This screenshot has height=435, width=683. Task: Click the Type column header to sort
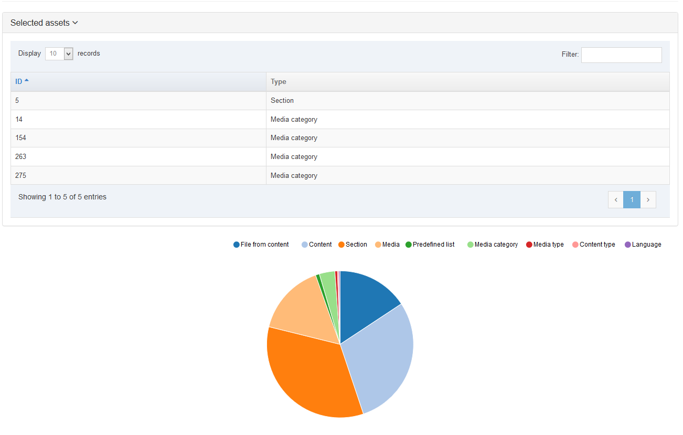point(278,81)
